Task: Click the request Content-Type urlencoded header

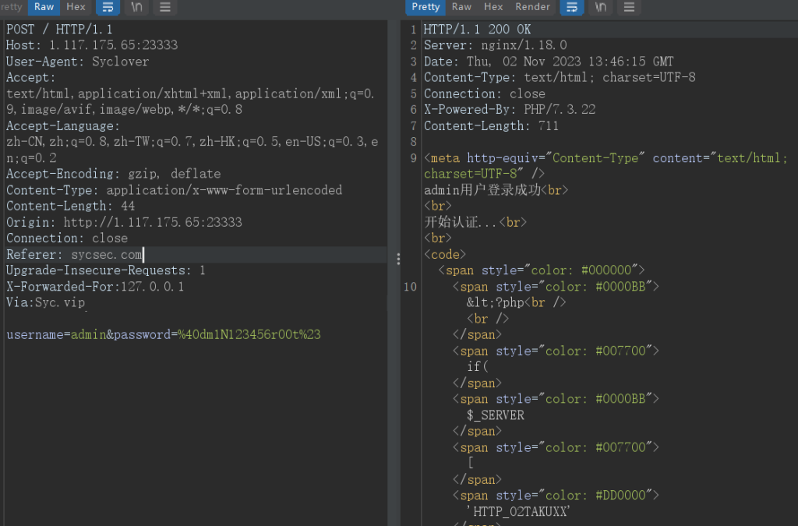Action: click(174, 190)
